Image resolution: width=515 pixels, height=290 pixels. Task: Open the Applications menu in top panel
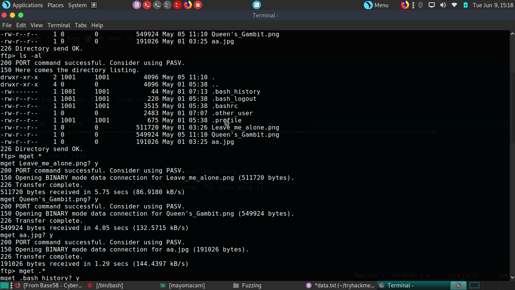pyautogui.click(x=23, y=5)
